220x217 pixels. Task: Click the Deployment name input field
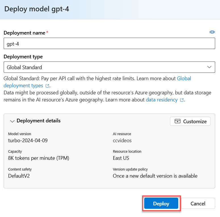(x=109, y=43)
